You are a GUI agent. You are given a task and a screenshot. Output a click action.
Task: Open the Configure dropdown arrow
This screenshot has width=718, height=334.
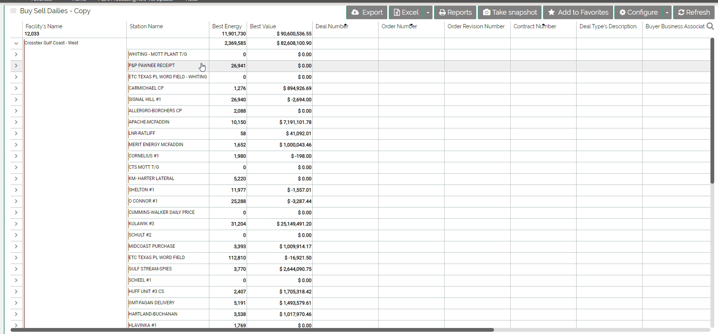(x=667, y=12)
